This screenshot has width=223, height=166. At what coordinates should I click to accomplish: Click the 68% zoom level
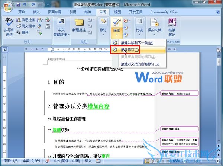point(176,161)
